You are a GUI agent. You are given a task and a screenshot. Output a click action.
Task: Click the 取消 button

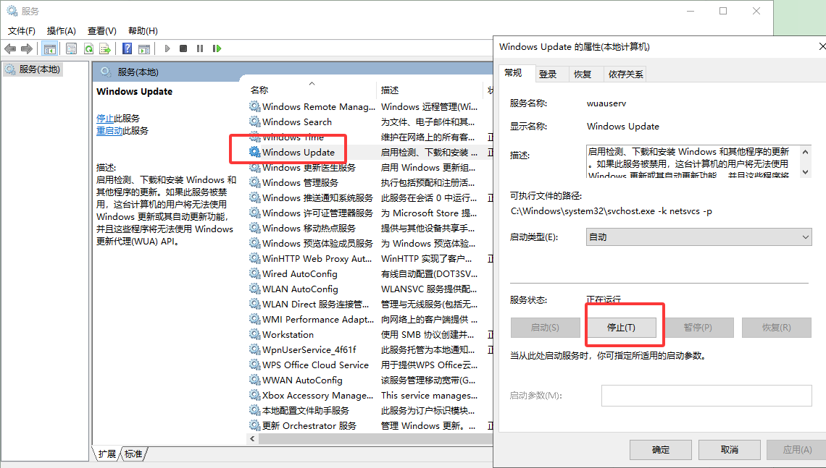click(x=730, y=450)
